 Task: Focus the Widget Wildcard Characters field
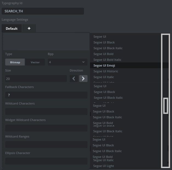[46, 128]
